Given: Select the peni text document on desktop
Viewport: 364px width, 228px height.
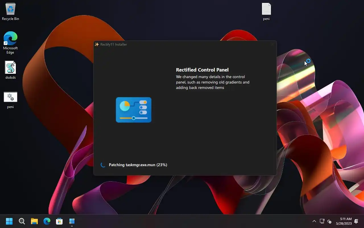Looking at the screenshot, I should pos(266,12).
